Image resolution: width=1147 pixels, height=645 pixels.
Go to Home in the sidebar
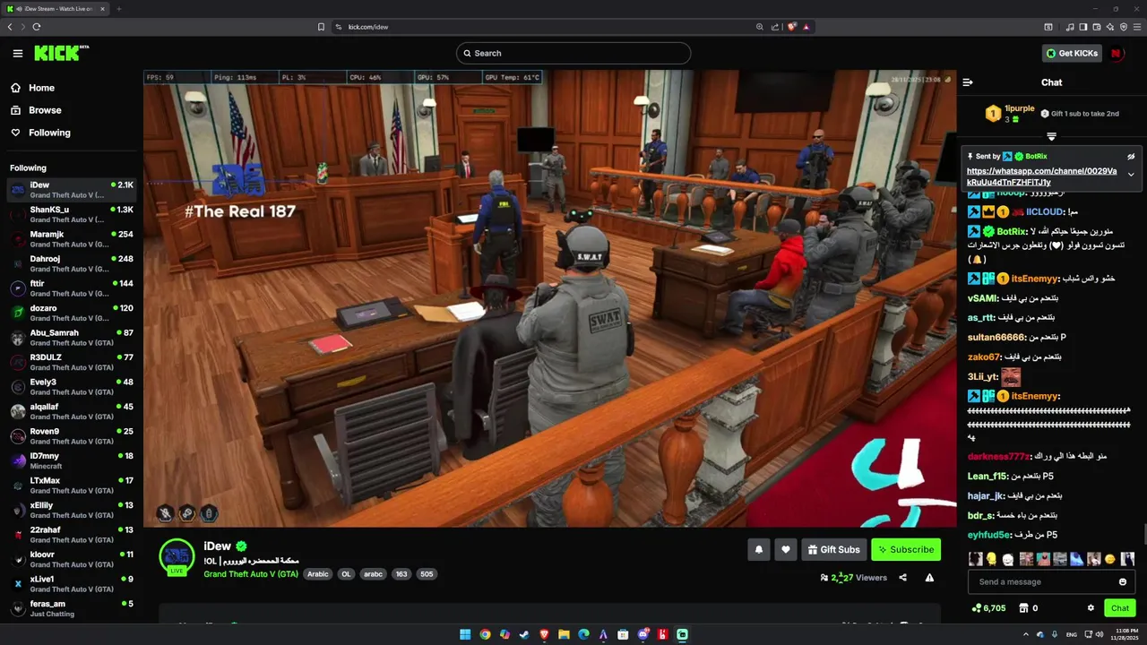point(41,88)
